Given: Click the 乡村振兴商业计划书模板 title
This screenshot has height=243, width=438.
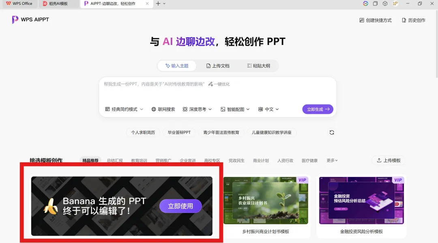Looking at the screenshot, I should [266, 232].
